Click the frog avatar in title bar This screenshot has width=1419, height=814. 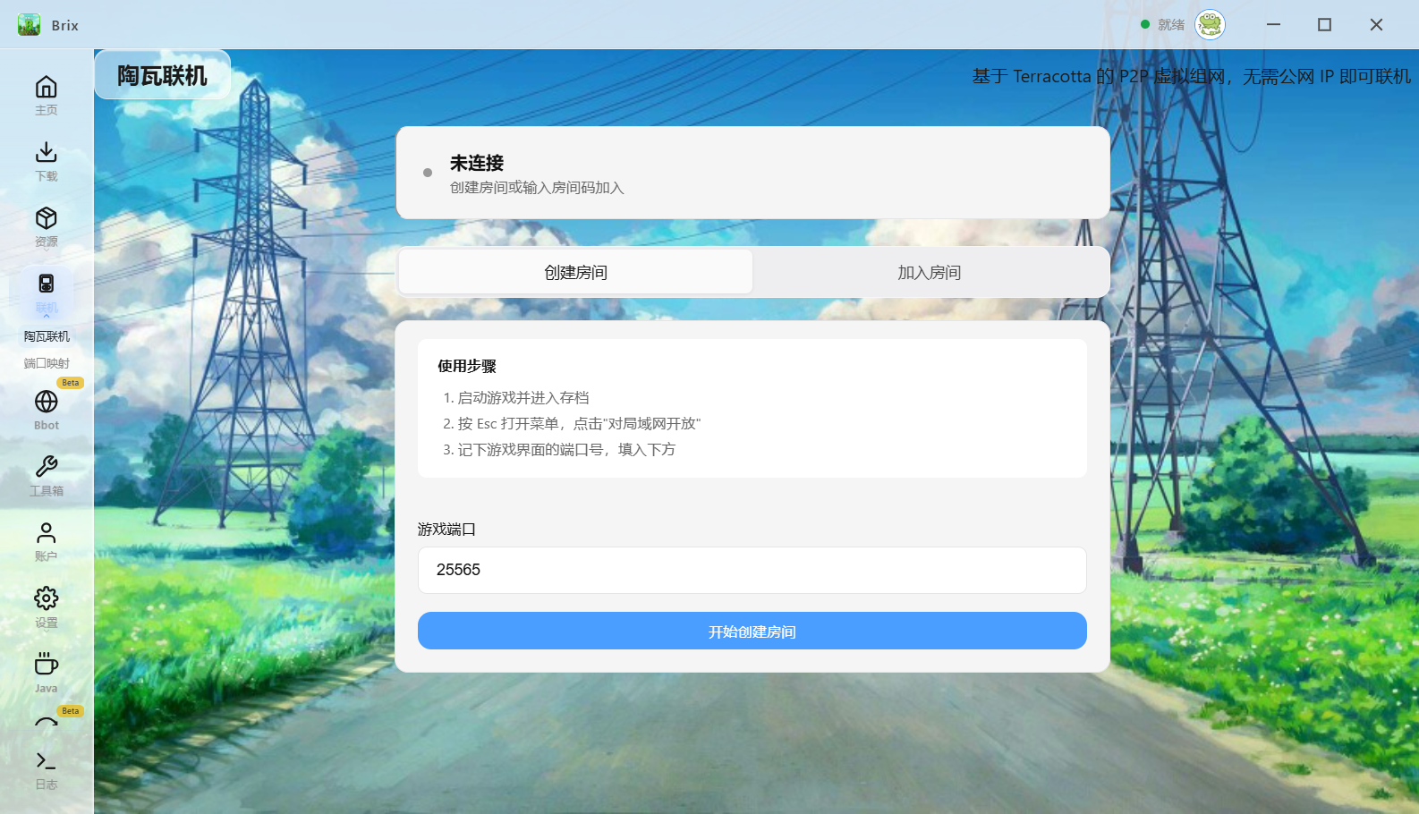coord(1210,25)
